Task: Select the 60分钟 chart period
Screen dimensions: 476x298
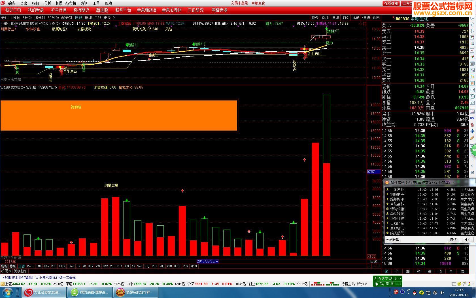Action: pos(67,18)
